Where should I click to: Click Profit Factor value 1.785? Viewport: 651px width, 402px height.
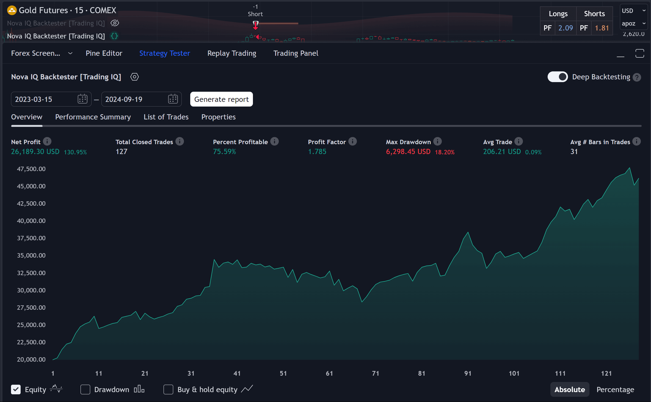click(x=317, y=152)
